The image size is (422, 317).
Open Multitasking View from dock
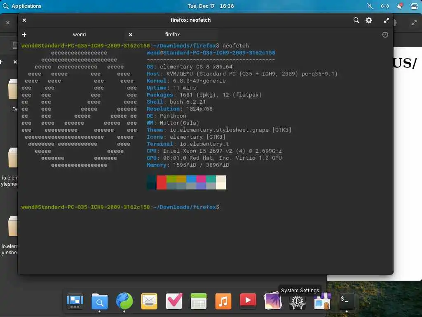click(x=75, y=301)
